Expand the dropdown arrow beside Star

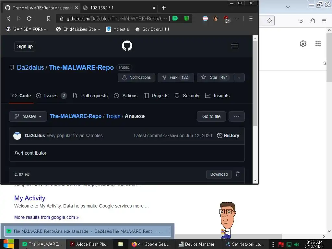coord(239,77)
